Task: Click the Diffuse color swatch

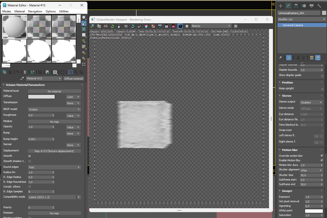Action: pos(42,97)
